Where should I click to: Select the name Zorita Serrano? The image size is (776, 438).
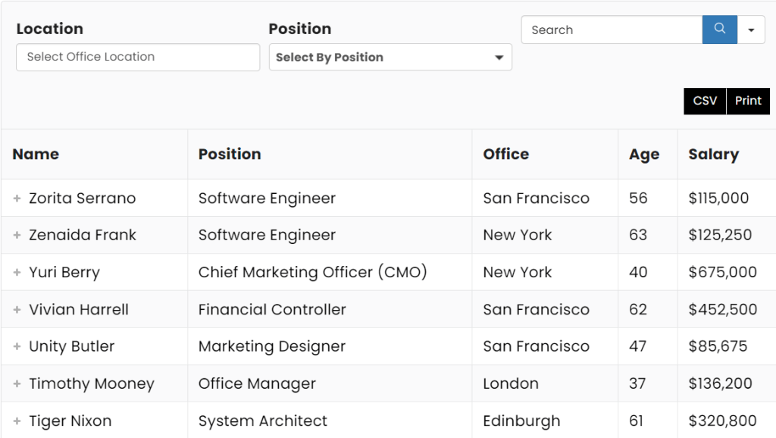[82, 198]
